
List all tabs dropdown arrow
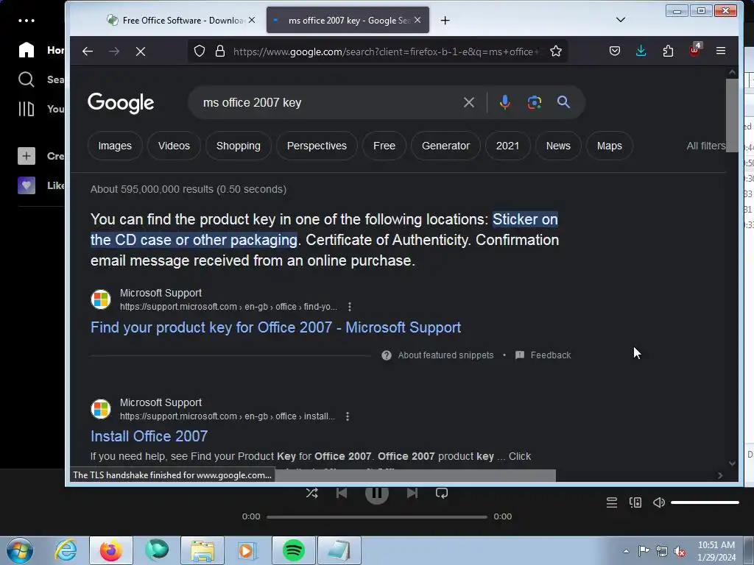tap(621, 20)
